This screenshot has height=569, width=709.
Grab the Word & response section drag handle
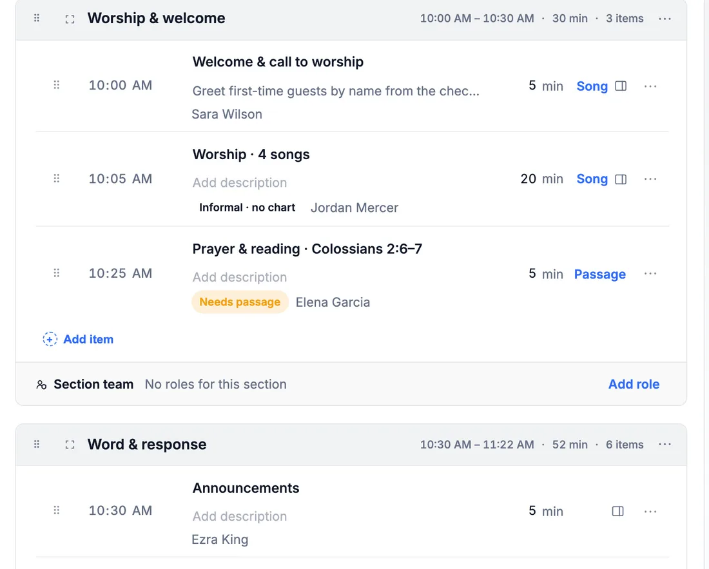(x=37, y=444)
